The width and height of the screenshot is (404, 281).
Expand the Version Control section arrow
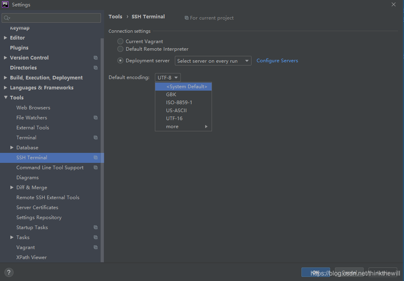tap(6, 58)
